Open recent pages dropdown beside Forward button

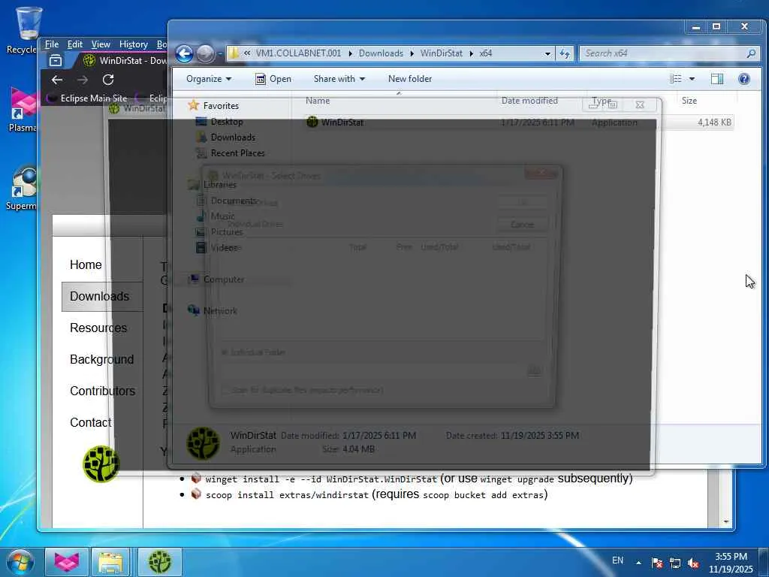[x=220, y=53]
